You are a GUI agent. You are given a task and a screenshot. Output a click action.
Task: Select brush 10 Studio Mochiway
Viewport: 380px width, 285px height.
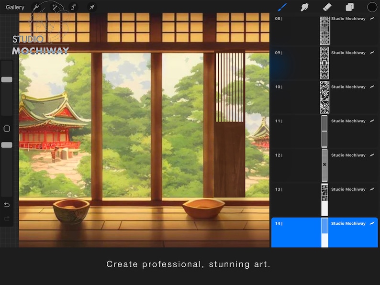tap(324, 98)
